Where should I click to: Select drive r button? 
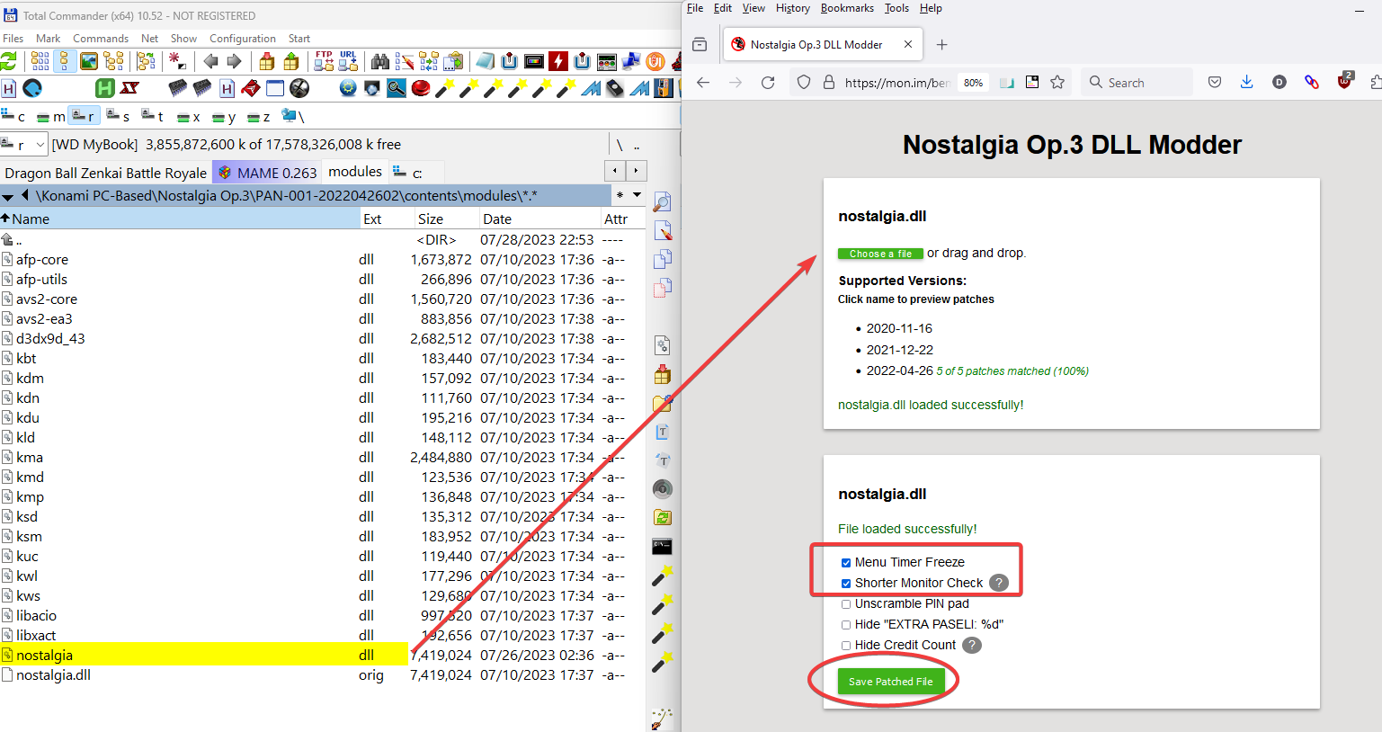point(84,116)
